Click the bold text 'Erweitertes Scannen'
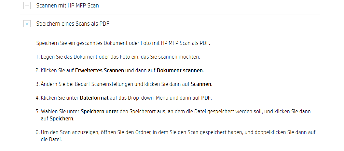 (100, 70)
